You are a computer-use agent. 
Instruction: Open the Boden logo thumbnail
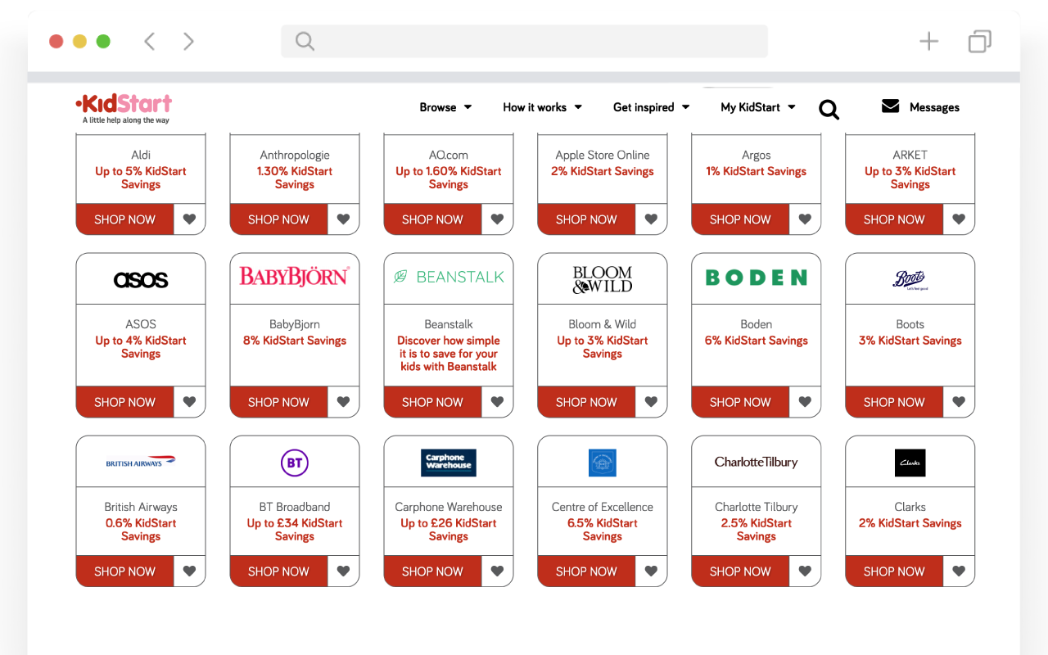point(757,278)
